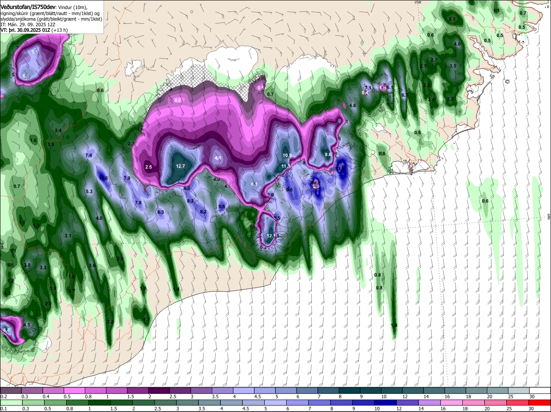Click the 7.8 map value label
Screen dimensions: 551x412
coord(138,203)
